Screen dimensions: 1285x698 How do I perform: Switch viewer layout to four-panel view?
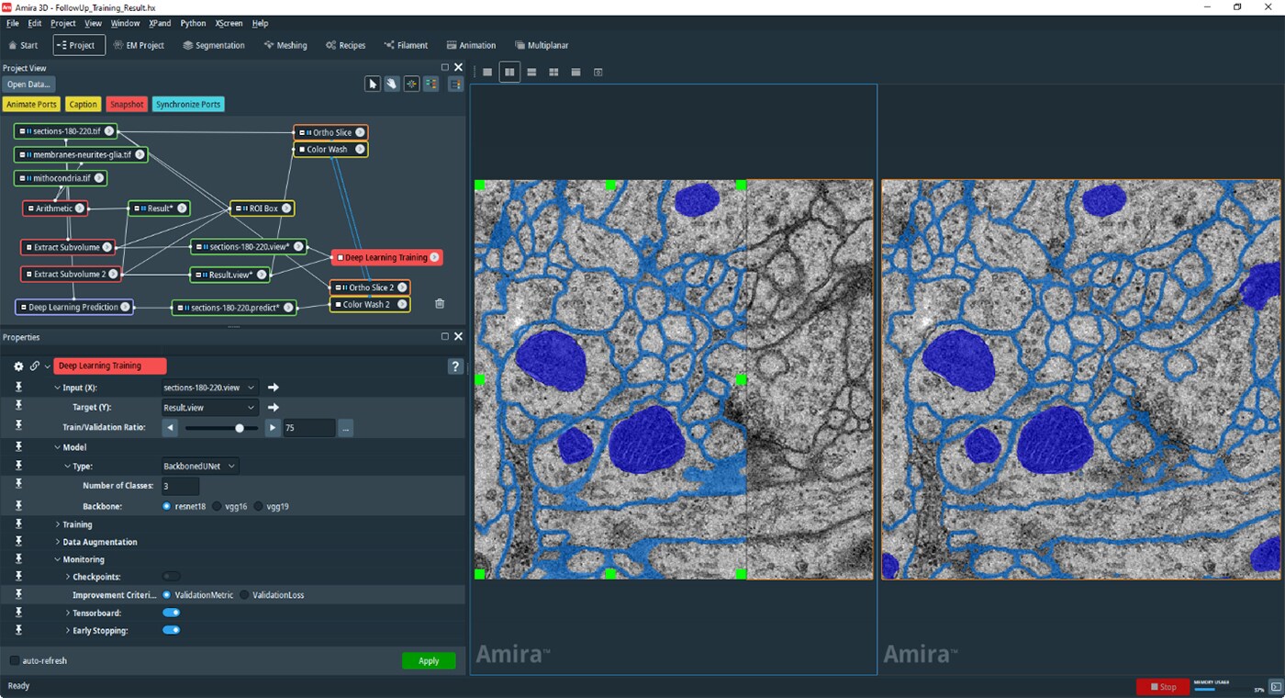pos(553,72)
